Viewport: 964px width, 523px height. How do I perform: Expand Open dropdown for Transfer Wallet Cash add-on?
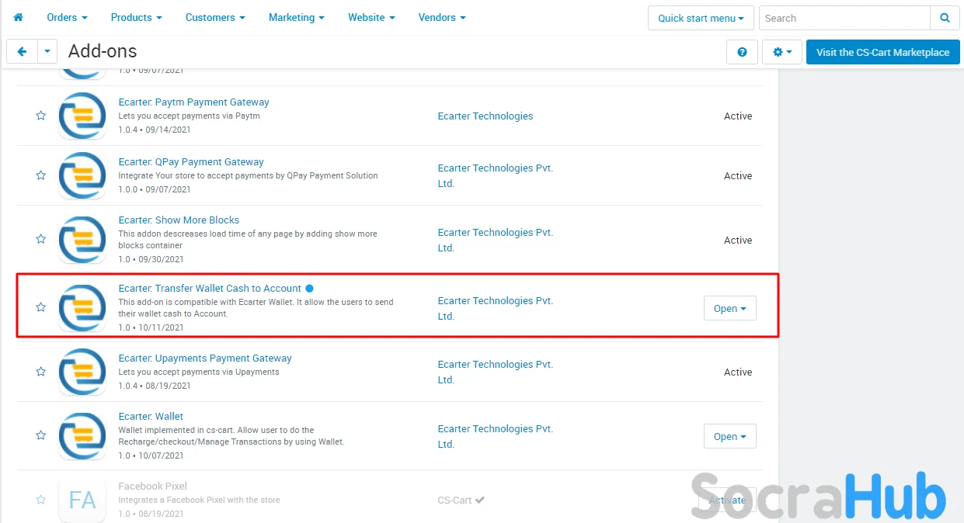click(x=729, y=308)
